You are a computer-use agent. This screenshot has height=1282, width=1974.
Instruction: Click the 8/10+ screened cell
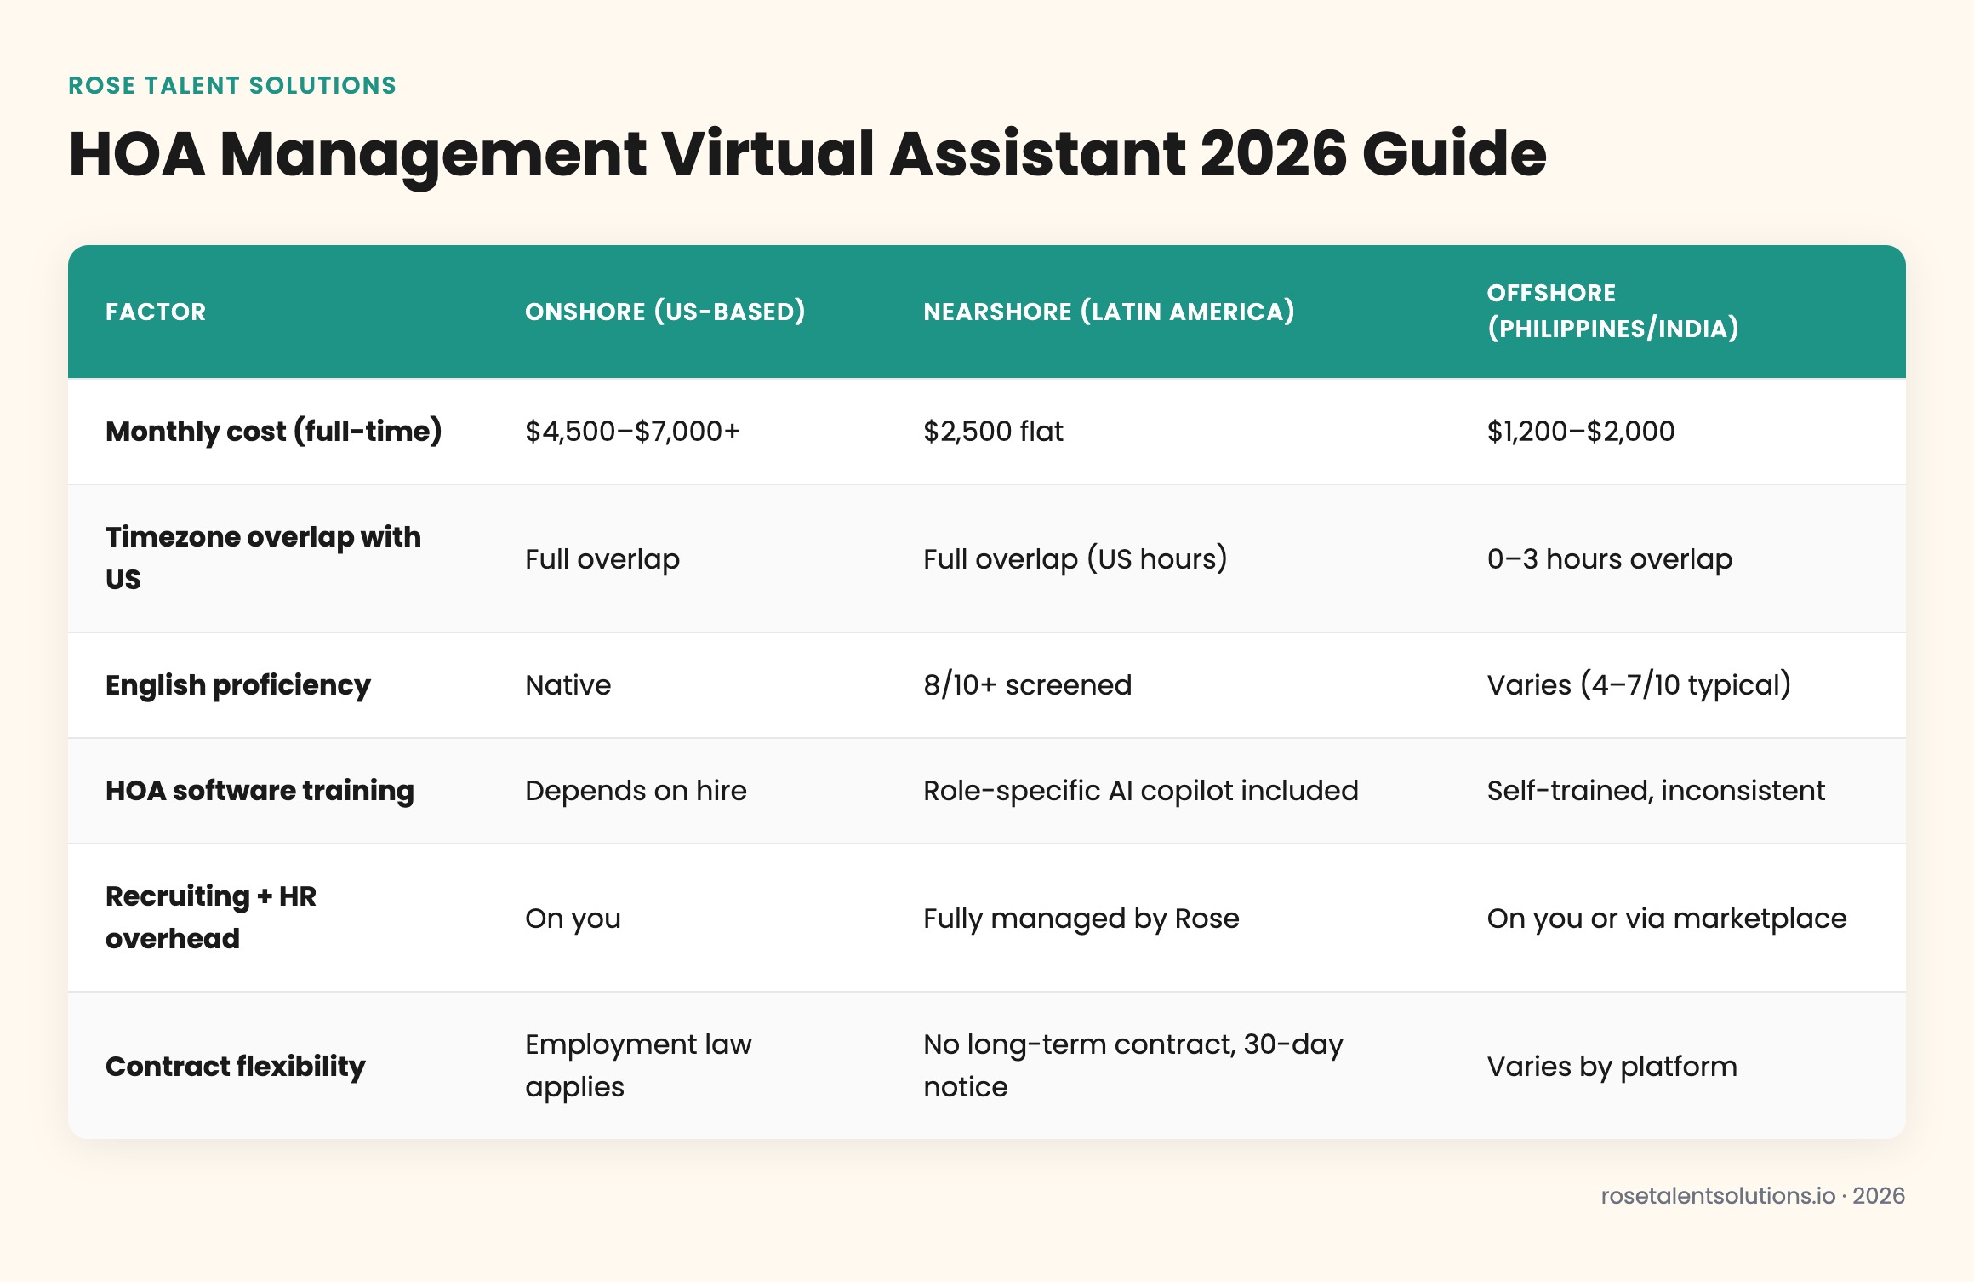(1028, 685)
